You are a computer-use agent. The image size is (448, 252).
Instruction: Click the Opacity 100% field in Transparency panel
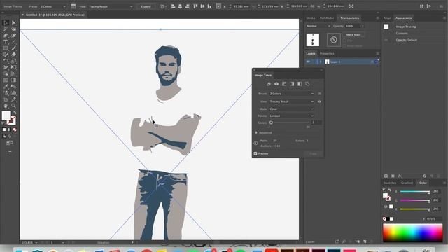point(352,26)
